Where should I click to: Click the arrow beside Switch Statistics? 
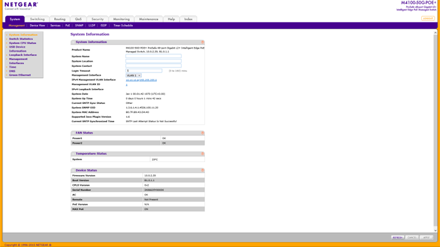tap(7, 39)
